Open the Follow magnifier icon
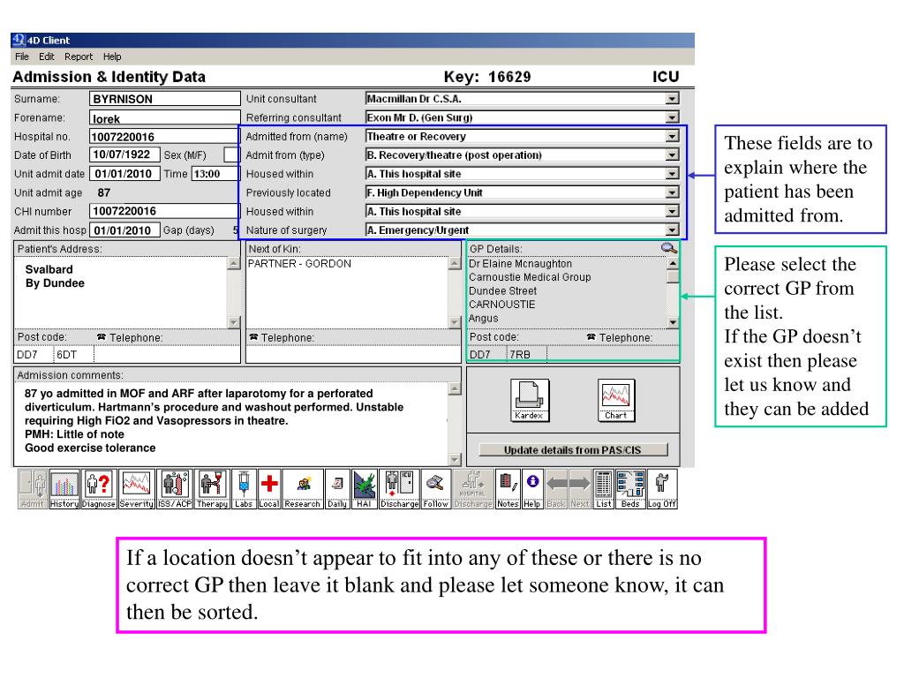Screen dimensions: 904x678 tap(435, 489)
